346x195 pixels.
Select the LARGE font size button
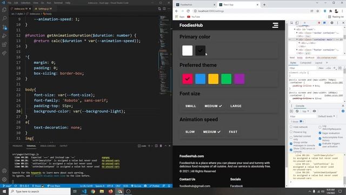(236, 106)
